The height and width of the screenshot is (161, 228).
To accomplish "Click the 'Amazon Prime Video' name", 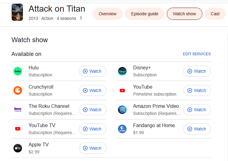I will [x=156, y=106].
